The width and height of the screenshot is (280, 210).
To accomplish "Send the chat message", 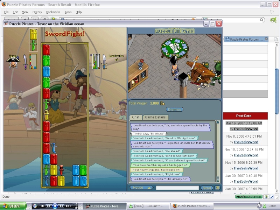I will 207,188.
